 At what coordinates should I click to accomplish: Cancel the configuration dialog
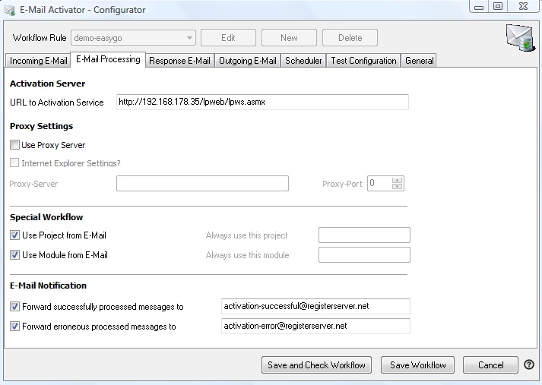click(490, 365)
